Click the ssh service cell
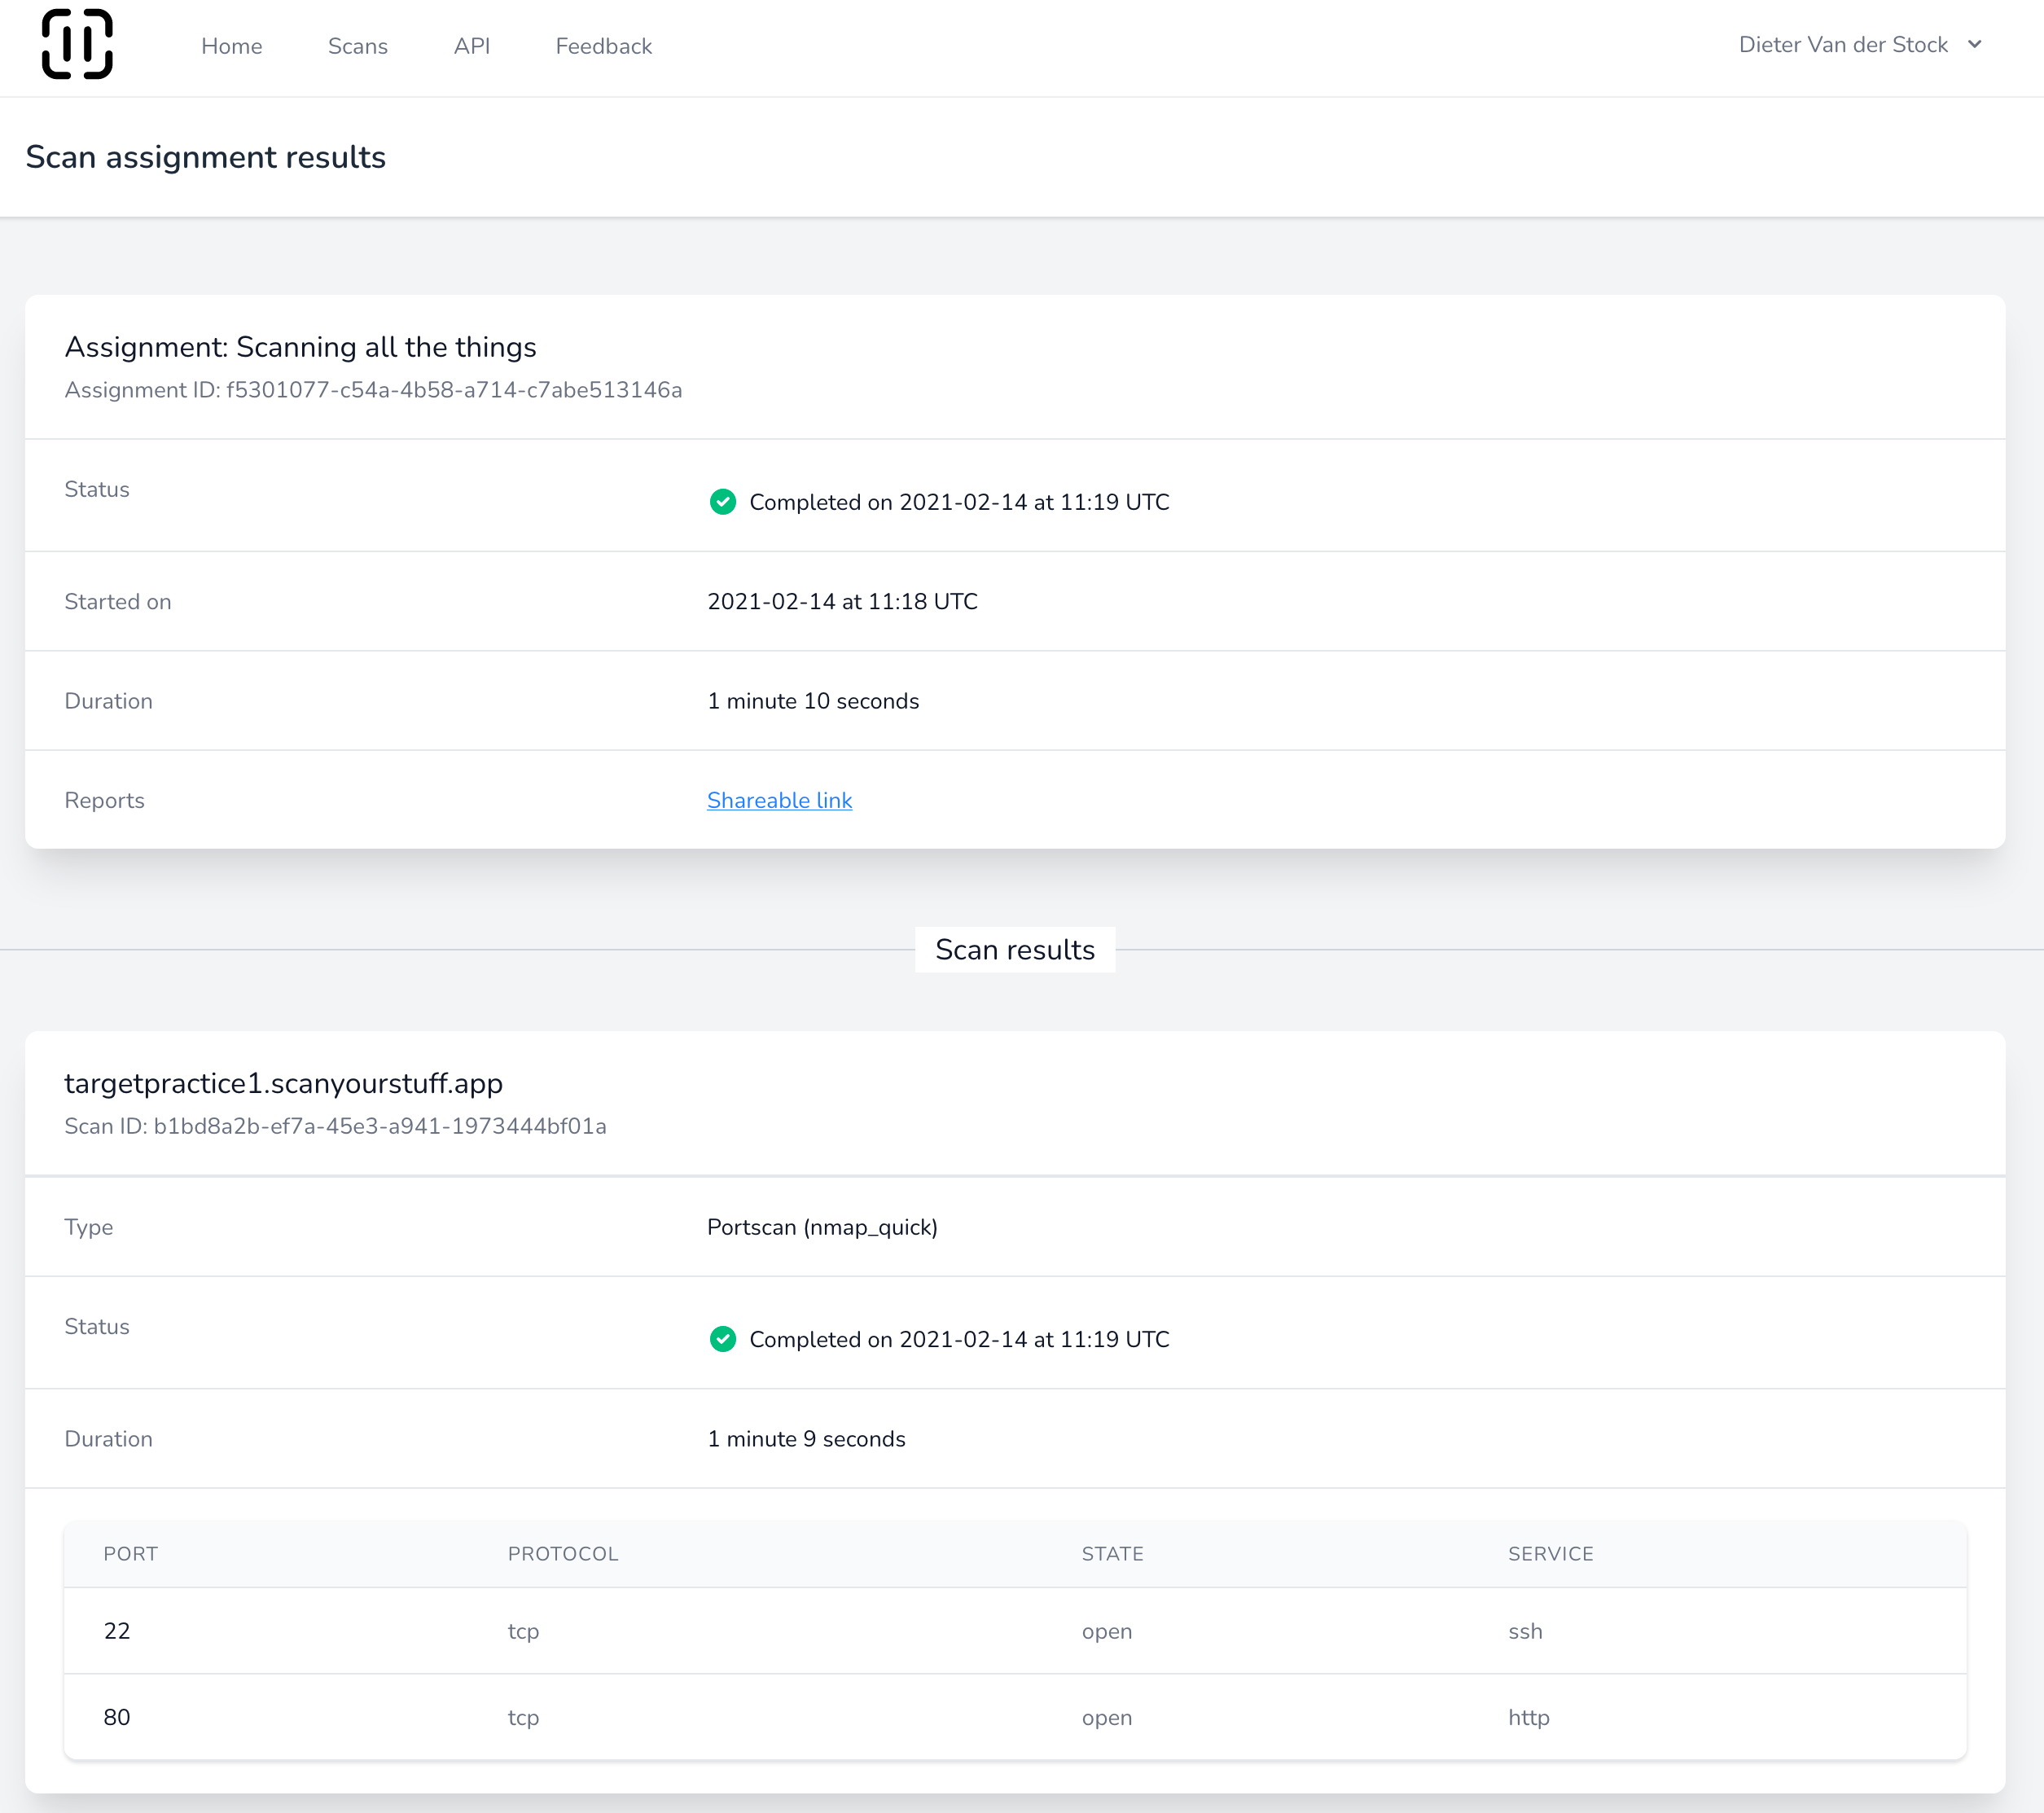The height and width of the screenshot is (1813, 2044). coord(1524,1631)
